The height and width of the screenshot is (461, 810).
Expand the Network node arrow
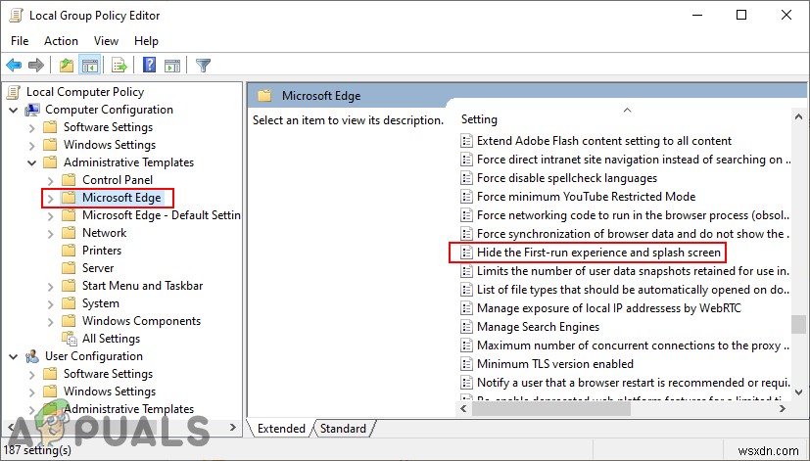point(51,233)
